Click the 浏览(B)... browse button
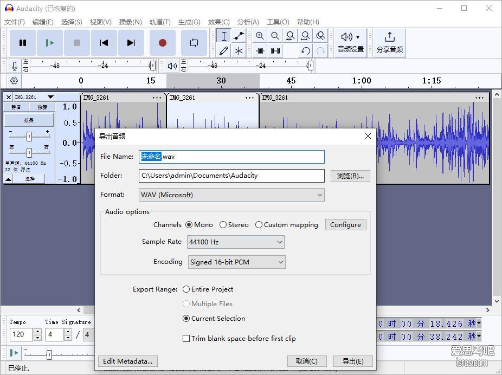The image size is (502, 375). [x=350, y=176]
